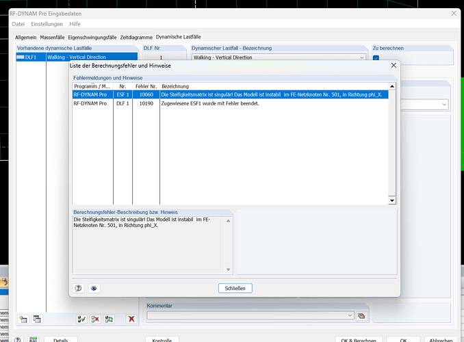
Task: Click the ESF 1 cell in the first error row
Action: (123, 94)
